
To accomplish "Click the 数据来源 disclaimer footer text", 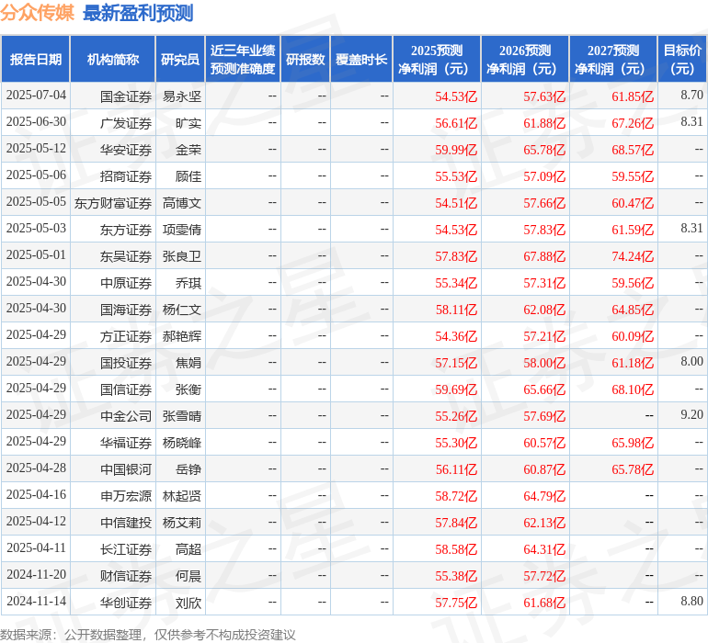I will 148,634.
